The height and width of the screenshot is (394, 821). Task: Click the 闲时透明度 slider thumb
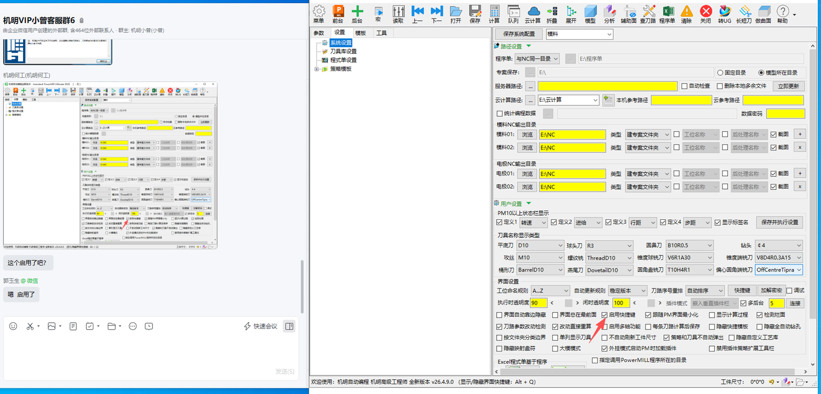(x=651, y=303)
